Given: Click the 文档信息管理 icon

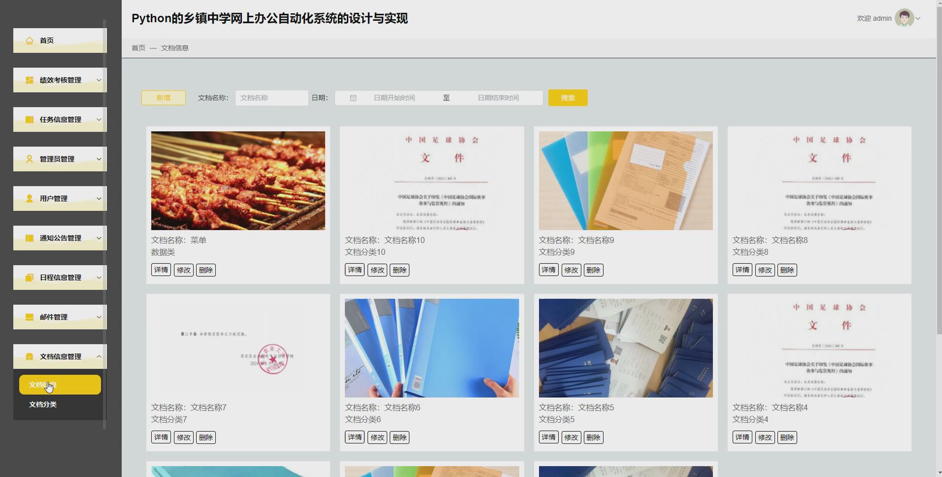Looking at the screenshot, I should tap(29, 356).
